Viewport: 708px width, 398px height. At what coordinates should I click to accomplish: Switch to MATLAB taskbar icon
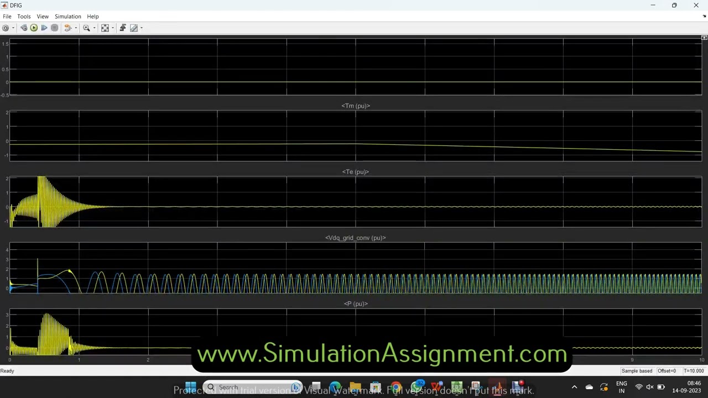[x=498, y=387]
